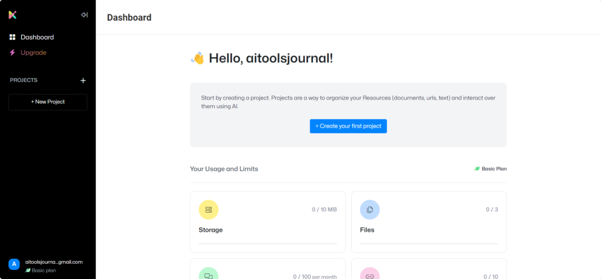601x279 pixels.
Task: Click the 'Hello, aitoolsjournal!' greeting
Action: coord(271,58)
